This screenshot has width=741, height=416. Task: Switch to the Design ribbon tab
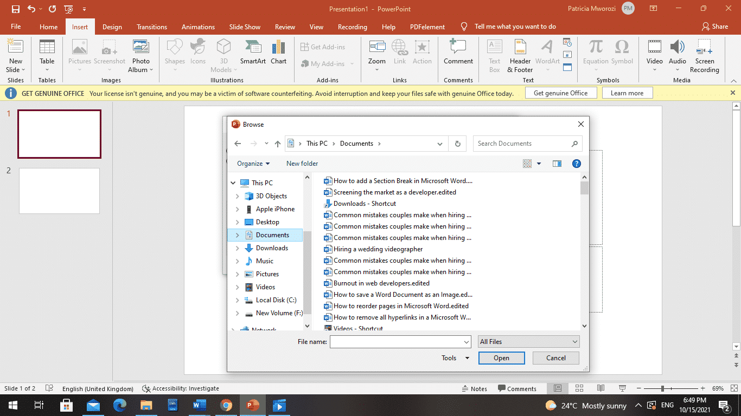112,26
